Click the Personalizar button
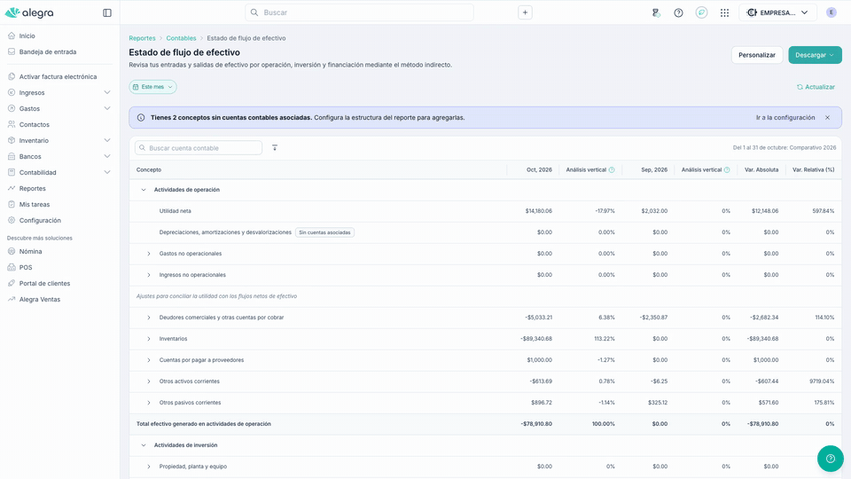The image size is (851, 479). pos(756,55)
